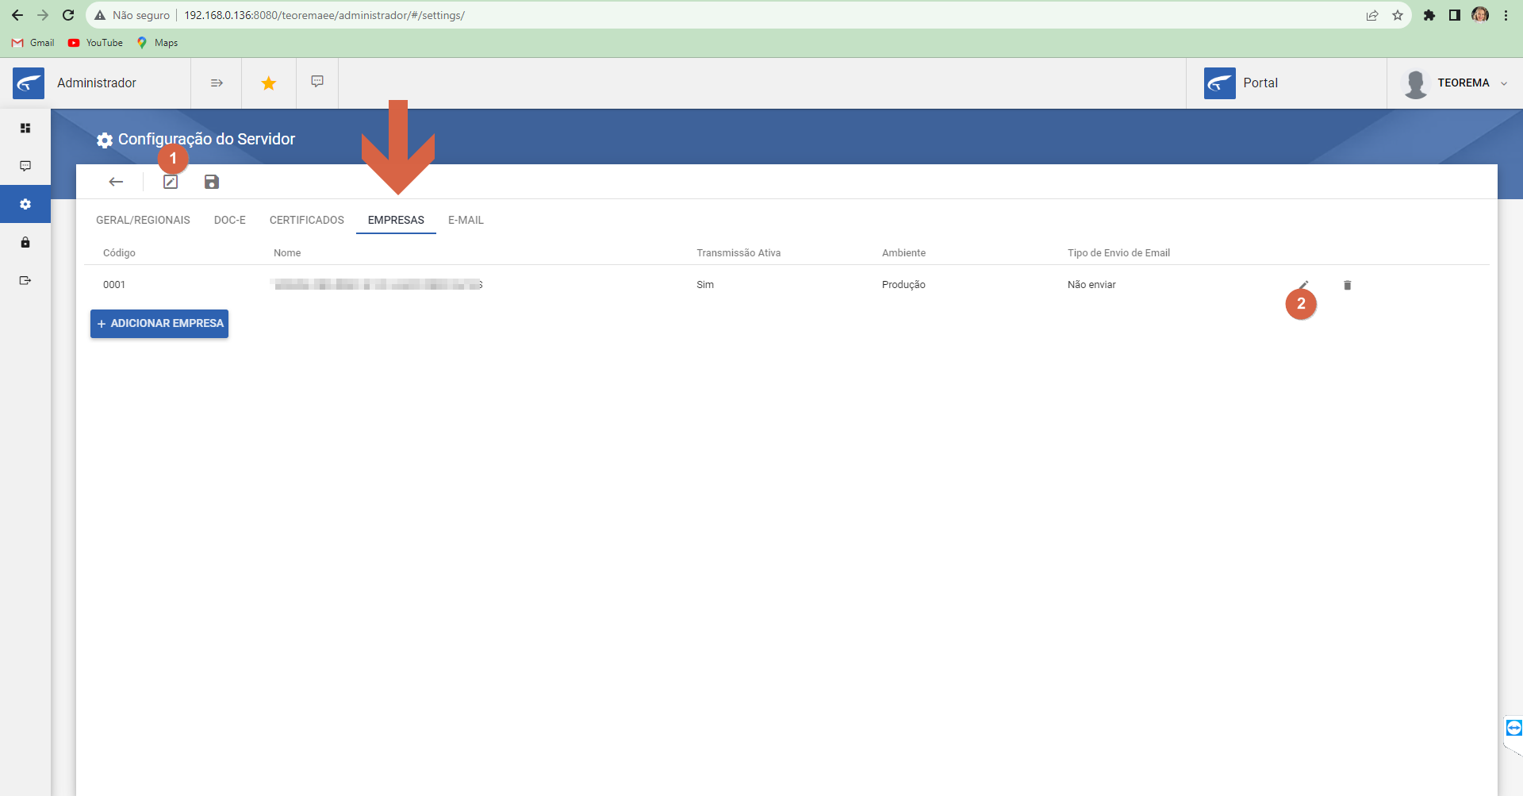This screenshot has width=1523, height=796.
Task: Delete company 0001 with trash icon
Action: [x=1347, y=285]
